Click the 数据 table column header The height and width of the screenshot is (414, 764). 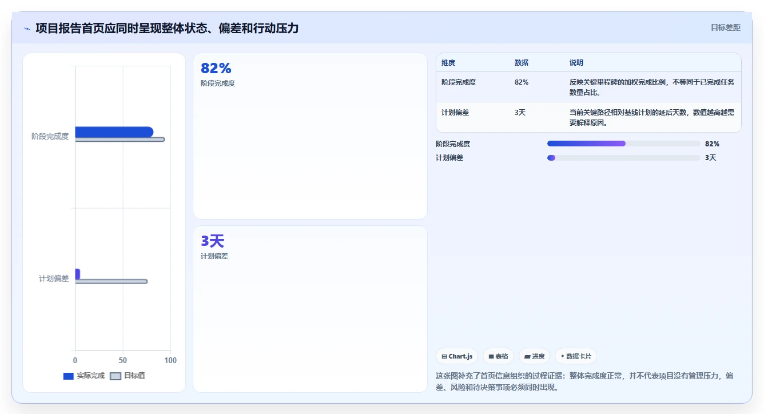(522, 63)
